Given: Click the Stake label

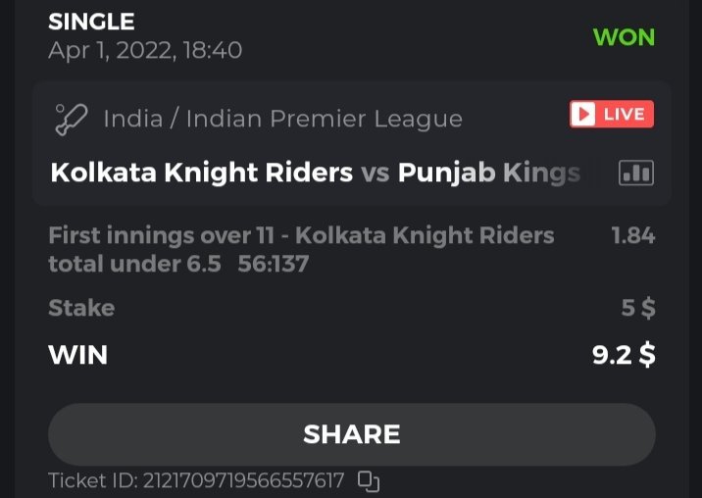Looking at the screenshot, I should coord(81,308).
